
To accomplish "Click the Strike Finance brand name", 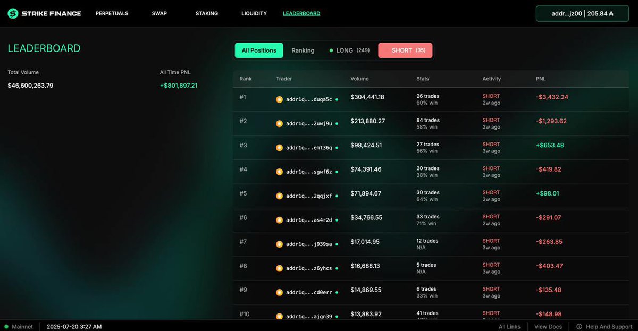I will (x=52, y=13).
